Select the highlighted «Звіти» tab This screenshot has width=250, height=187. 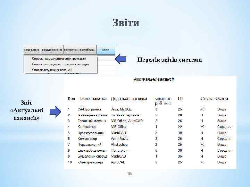(106, 50)
